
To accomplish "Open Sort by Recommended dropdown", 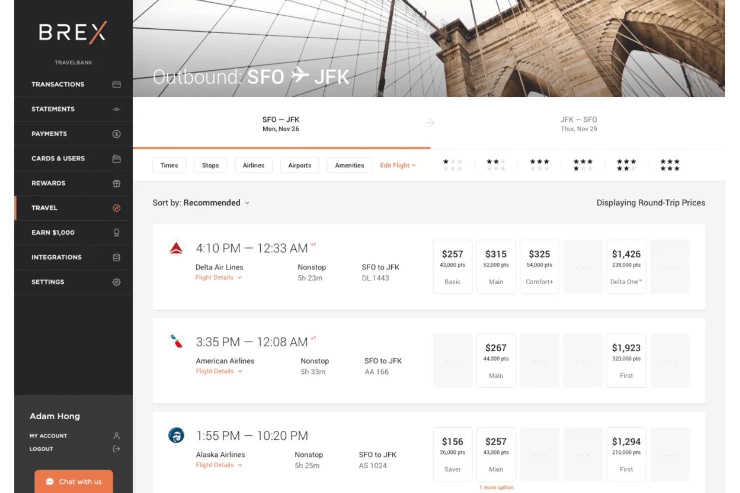I will coord(201,203).
